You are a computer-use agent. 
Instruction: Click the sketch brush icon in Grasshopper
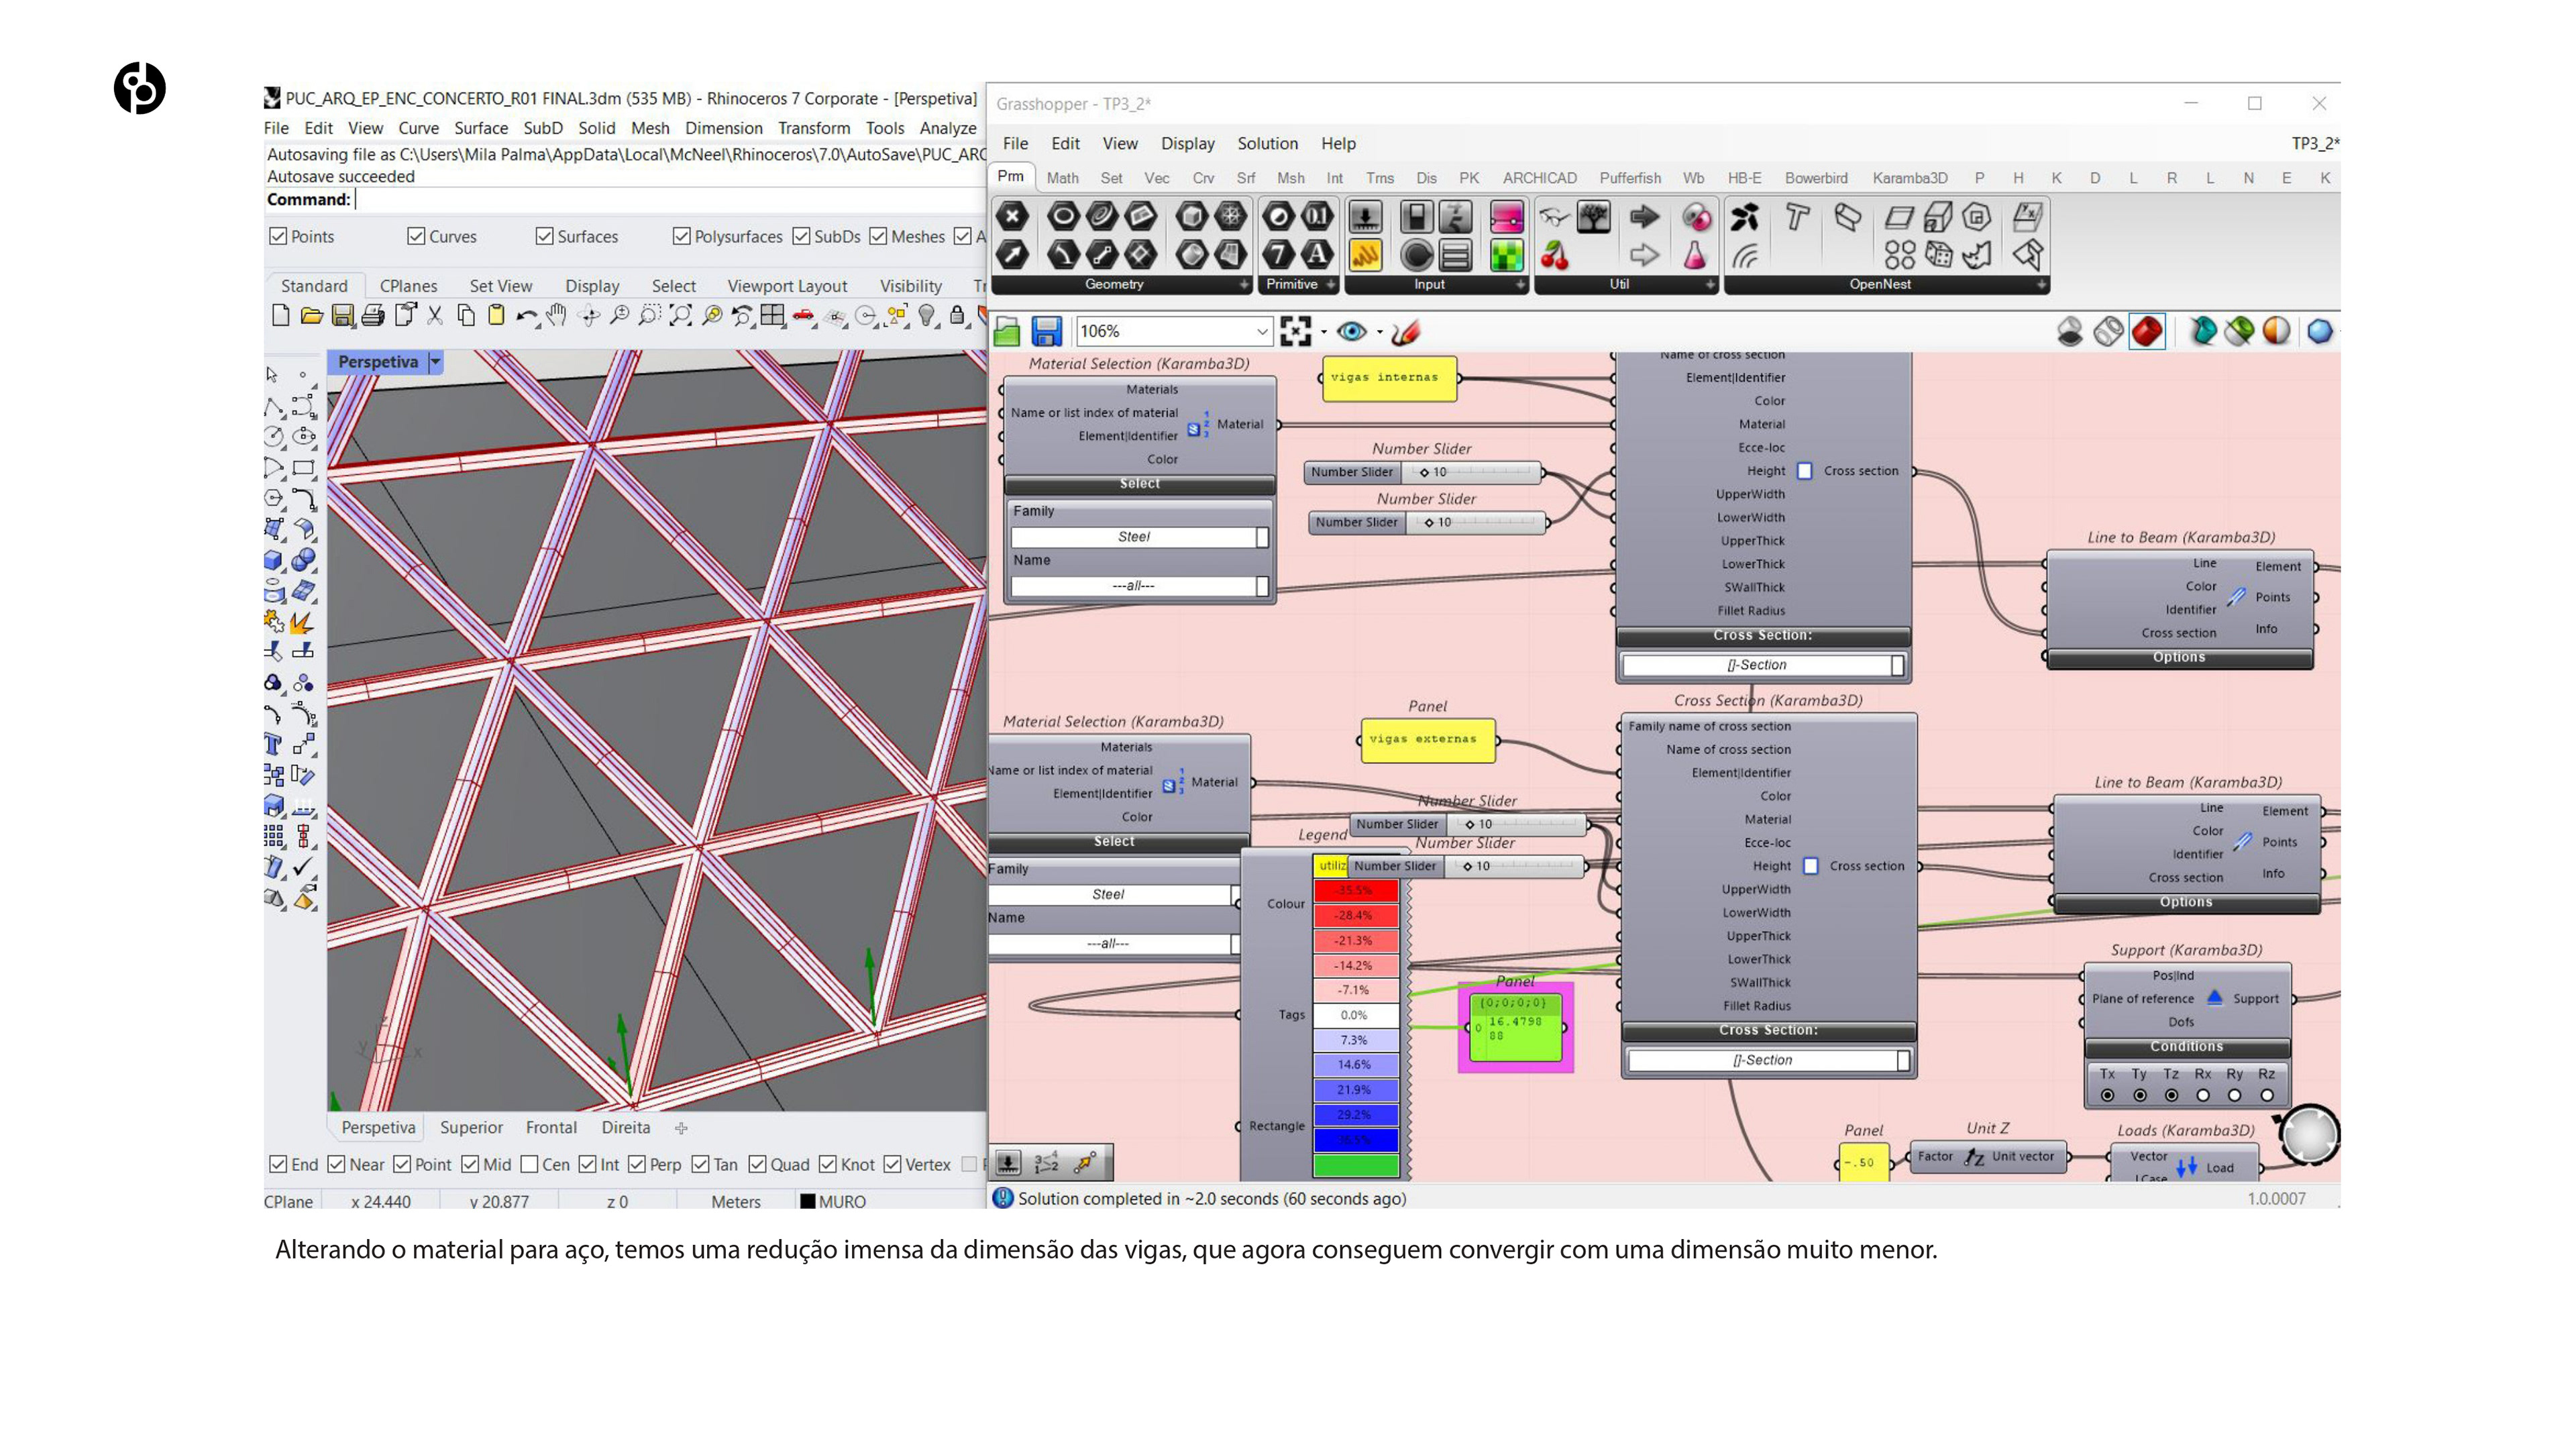click(x=1406, y=331)
